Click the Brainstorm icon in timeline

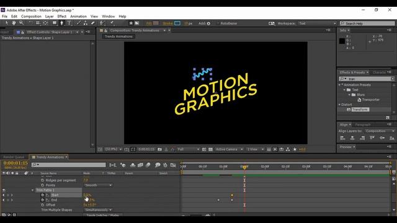click(x=158, y=165)
